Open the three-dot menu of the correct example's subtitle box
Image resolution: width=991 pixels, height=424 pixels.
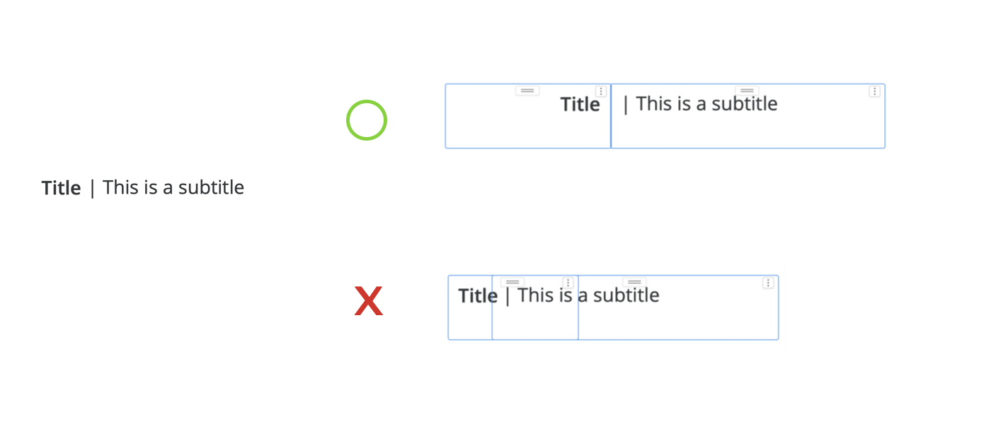(x=875, y=91)
